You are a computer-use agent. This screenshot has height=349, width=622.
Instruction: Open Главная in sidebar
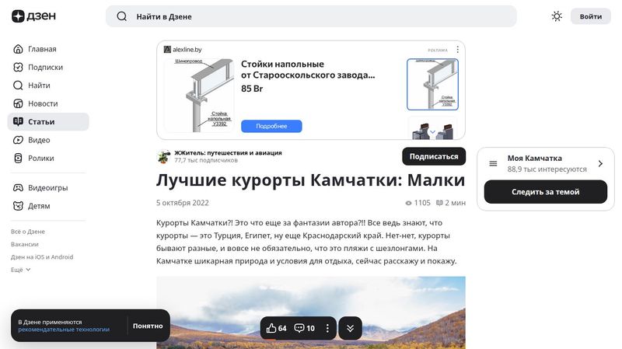point(48,49)
